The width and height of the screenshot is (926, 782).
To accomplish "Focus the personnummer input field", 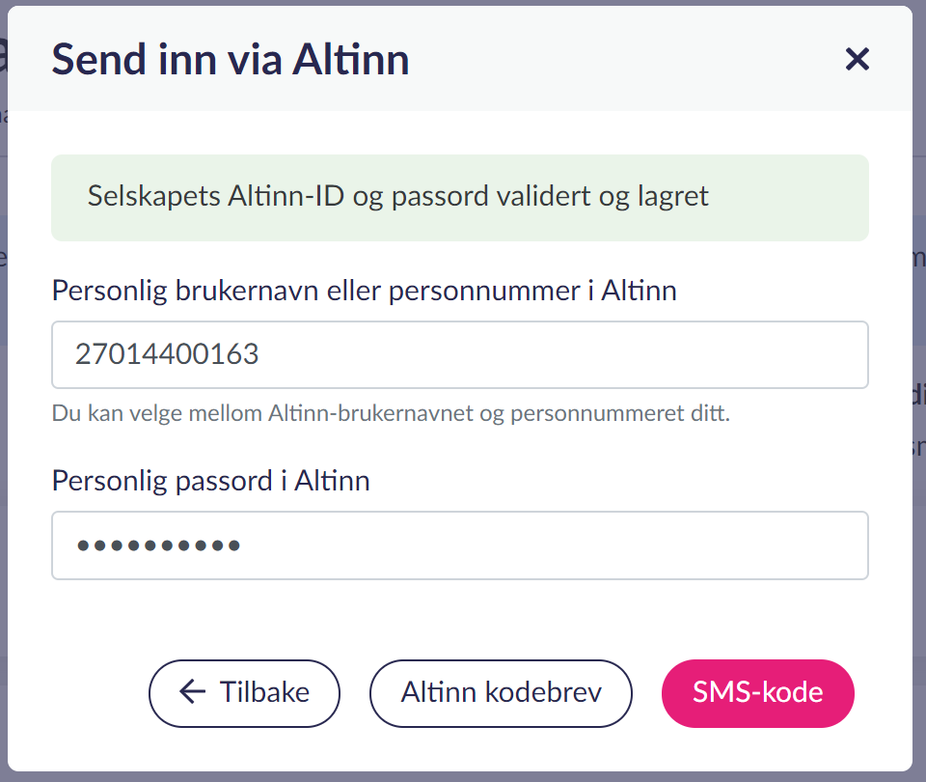I will pos(459,354).
